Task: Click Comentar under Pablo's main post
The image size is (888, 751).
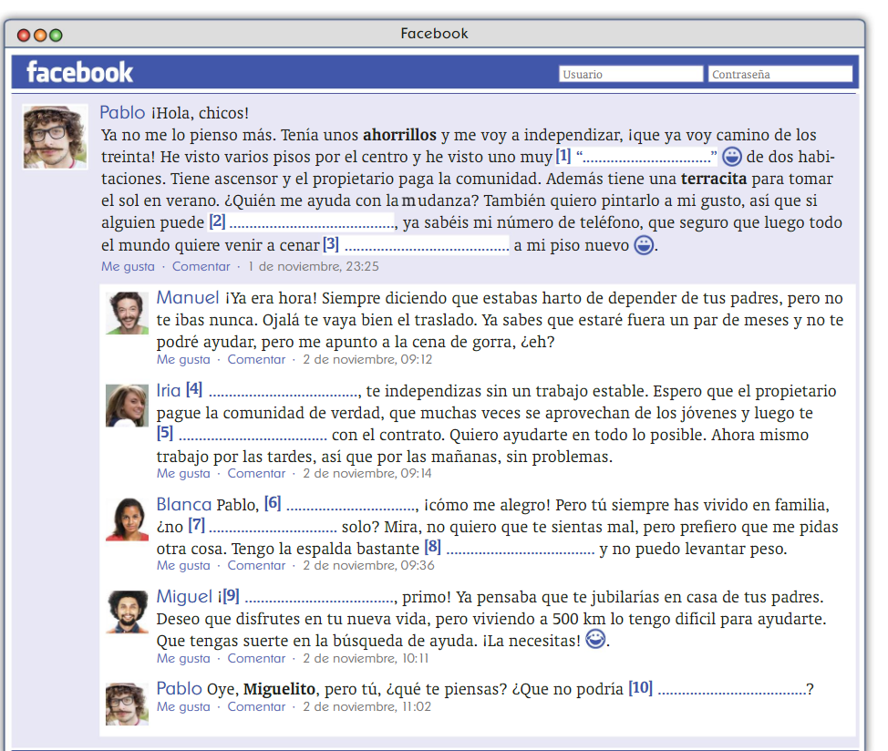Action: tap(201, 267)
